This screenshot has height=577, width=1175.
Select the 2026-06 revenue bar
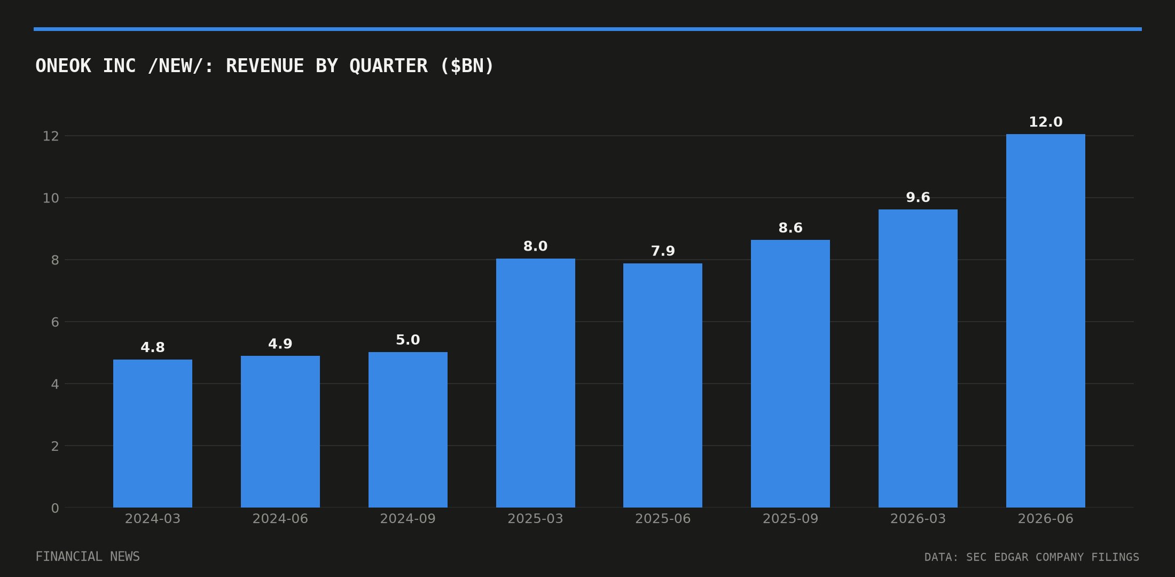tap(1046, 321)
